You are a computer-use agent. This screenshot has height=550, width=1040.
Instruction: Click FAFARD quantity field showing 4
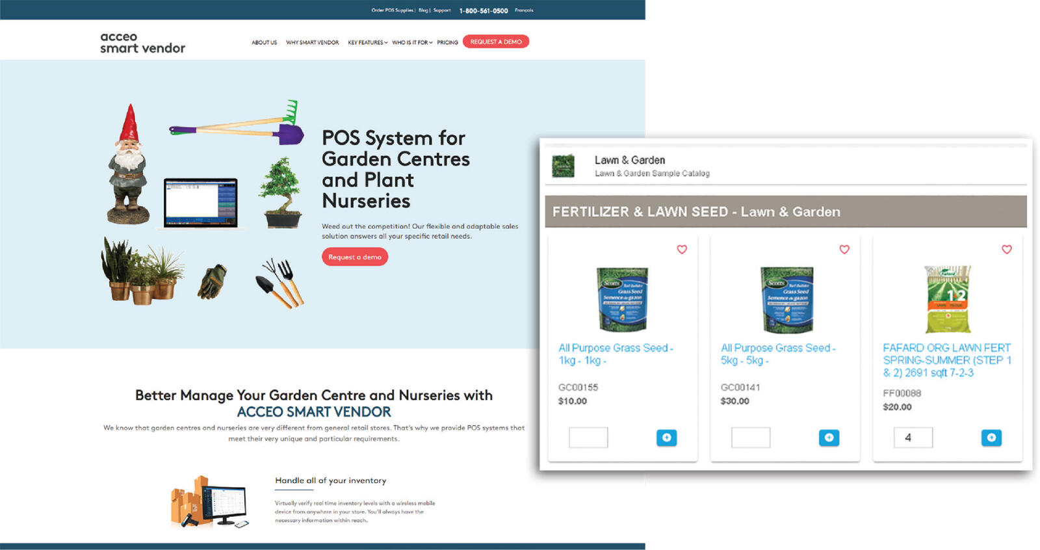pyautogui.click(x=913, y=438)
